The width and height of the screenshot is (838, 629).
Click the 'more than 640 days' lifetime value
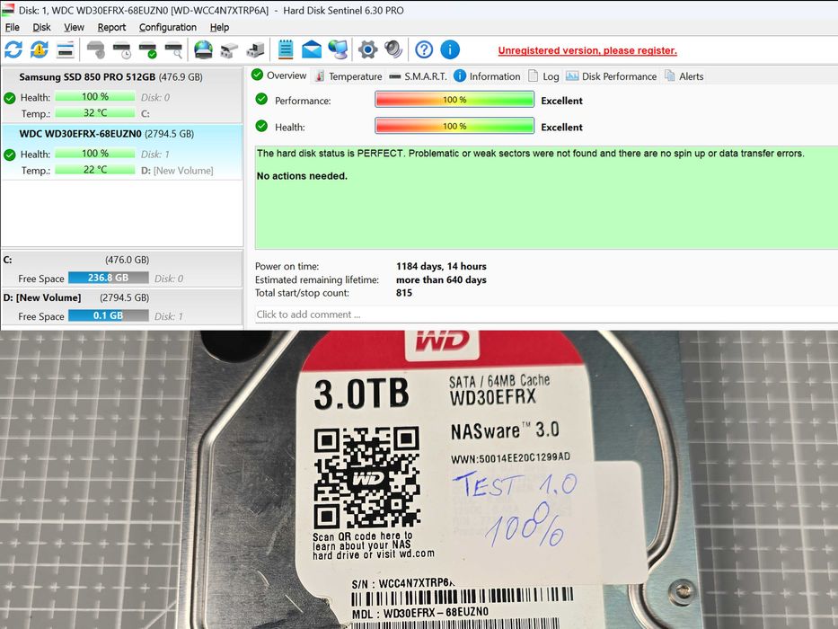click(x=441, y=279)
